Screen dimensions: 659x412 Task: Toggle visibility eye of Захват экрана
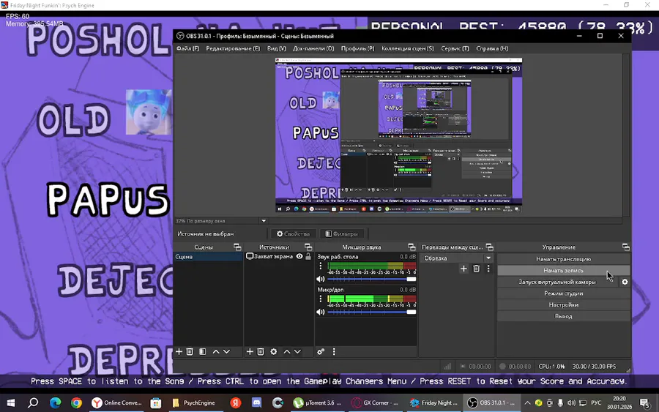coord(299,256)
